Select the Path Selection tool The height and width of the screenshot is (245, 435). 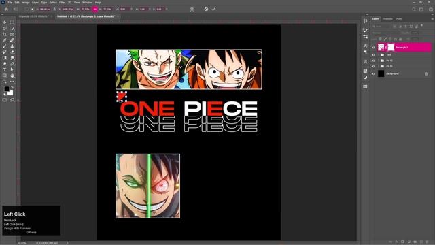point(12,69)
